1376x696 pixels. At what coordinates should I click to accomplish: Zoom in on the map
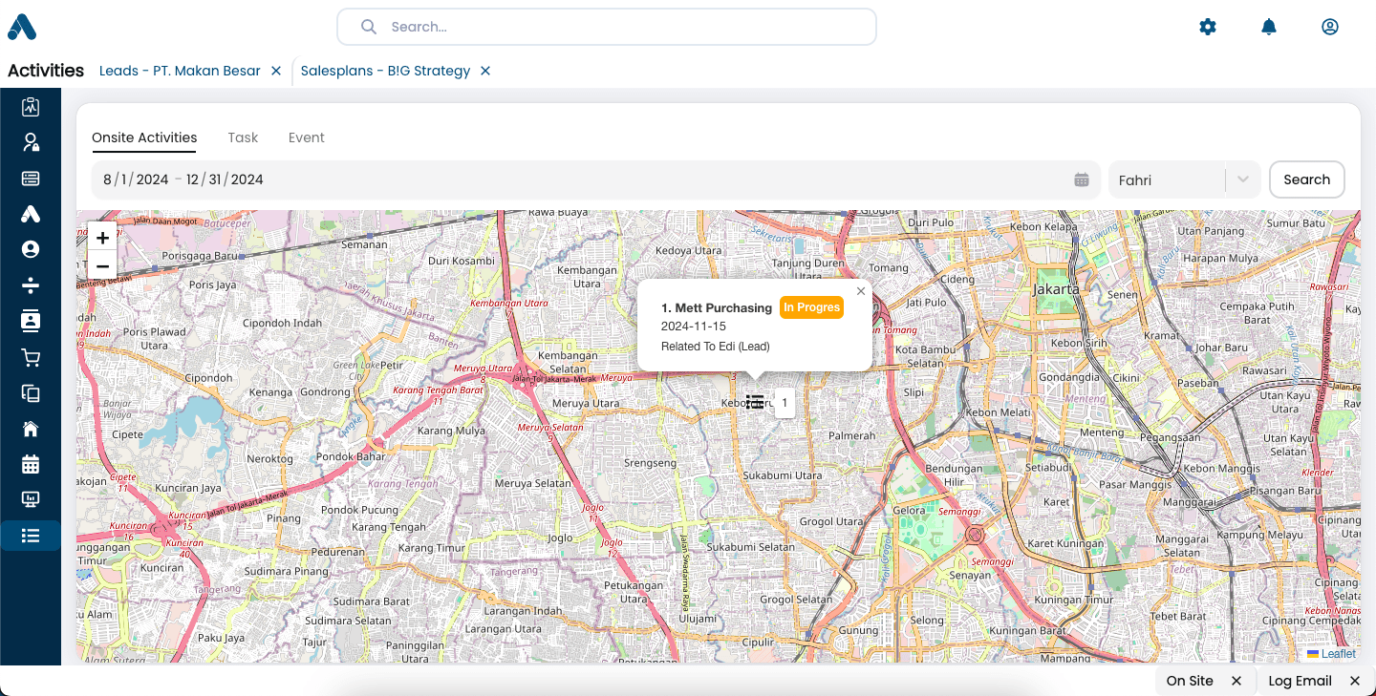[x=102, y=238]
